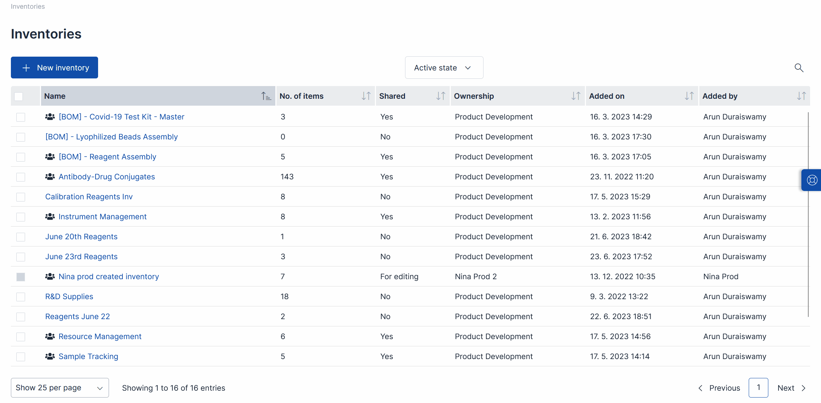Go to Next page
Viewport: 821px width, 403px height.
[x=791, y=388]
